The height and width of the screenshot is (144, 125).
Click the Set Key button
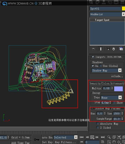47,142
